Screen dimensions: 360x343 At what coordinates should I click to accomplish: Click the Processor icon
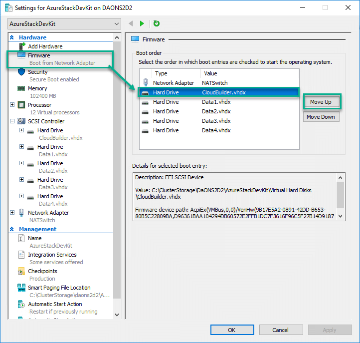pos(21,105)
